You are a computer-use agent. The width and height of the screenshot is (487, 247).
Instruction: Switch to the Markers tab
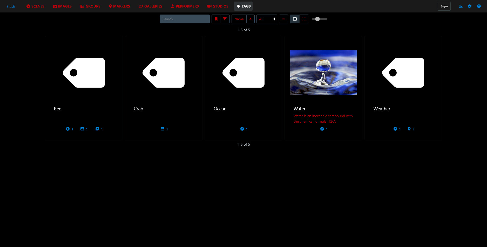click(x=119, y=6)
